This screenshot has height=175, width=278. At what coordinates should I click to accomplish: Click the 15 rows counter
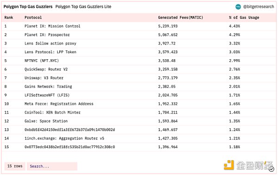pyautogui.click(x=15, y=166)
